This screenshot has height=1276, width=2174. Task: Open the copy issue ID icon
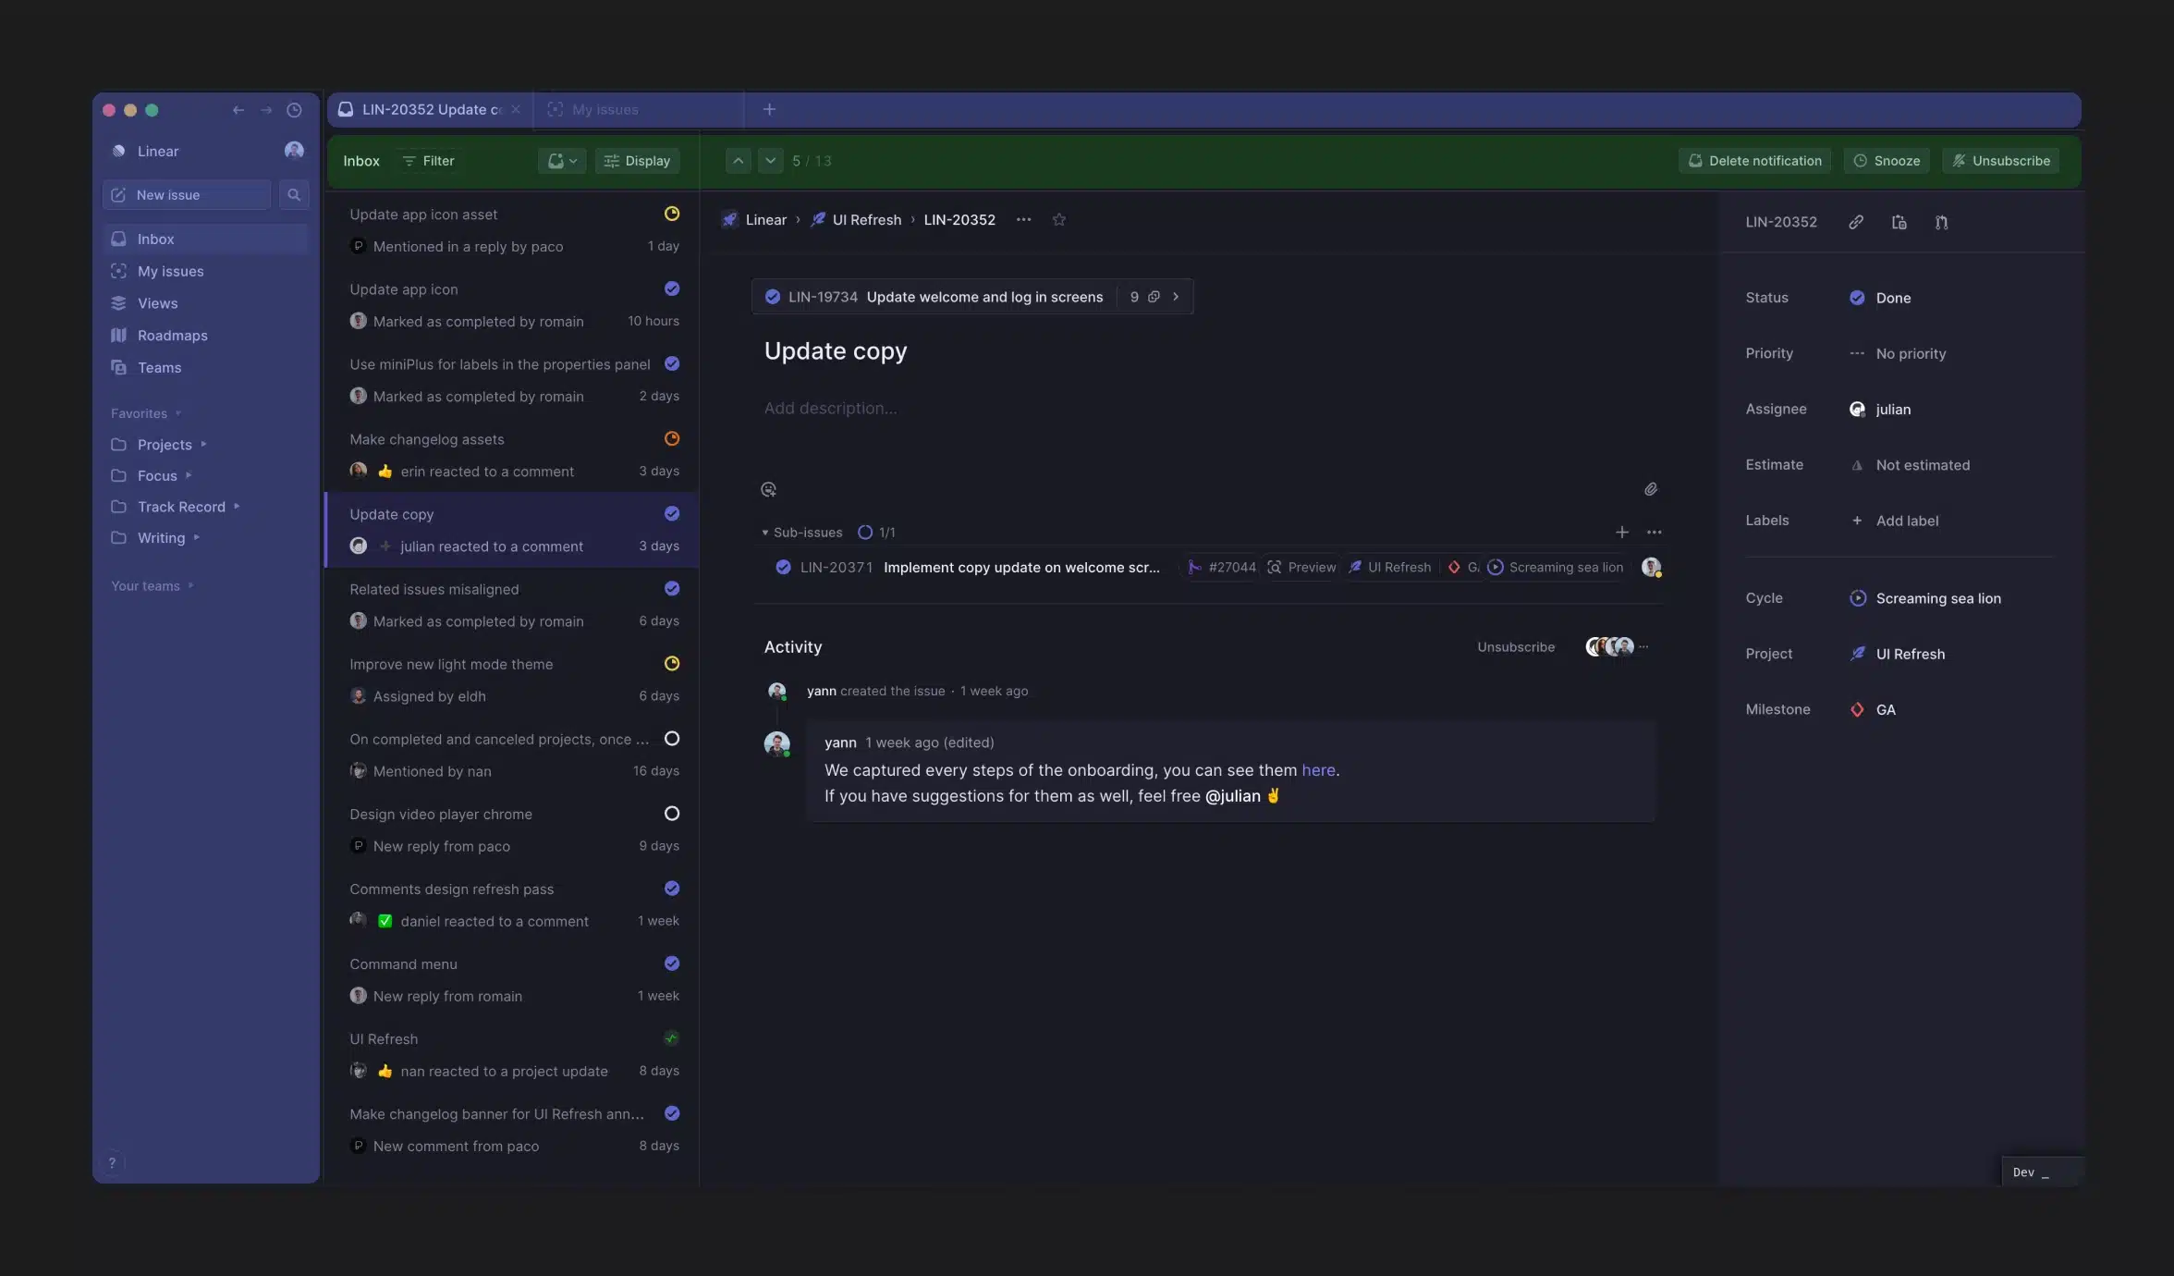[1899, 222]
